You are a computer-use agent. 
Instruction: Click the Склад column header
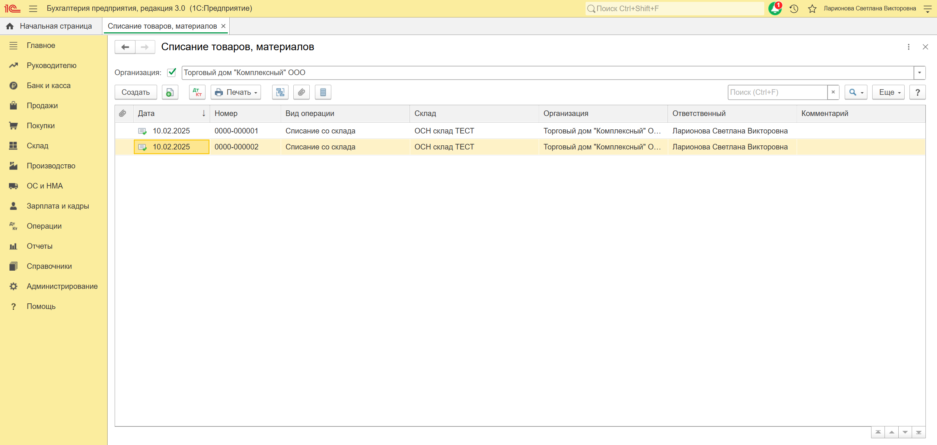pos(474,113)
